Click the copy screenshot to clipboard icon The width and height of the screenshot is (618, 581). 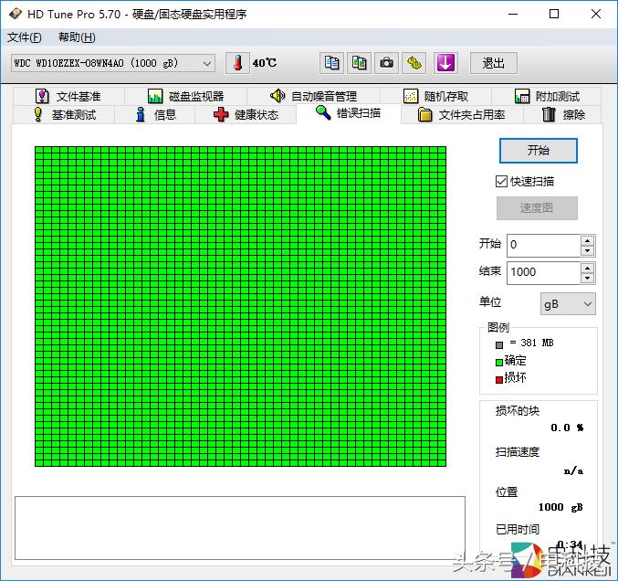point(359,63)
